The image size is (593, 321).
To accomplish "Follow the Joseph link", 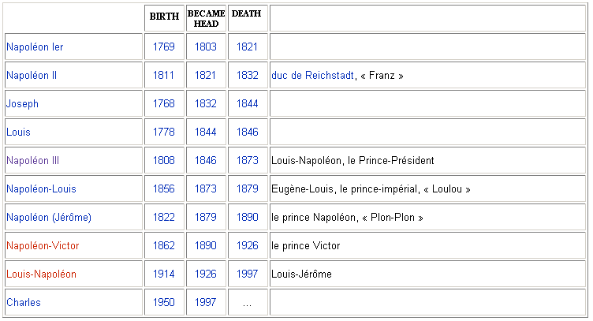I will click(22, 104).
